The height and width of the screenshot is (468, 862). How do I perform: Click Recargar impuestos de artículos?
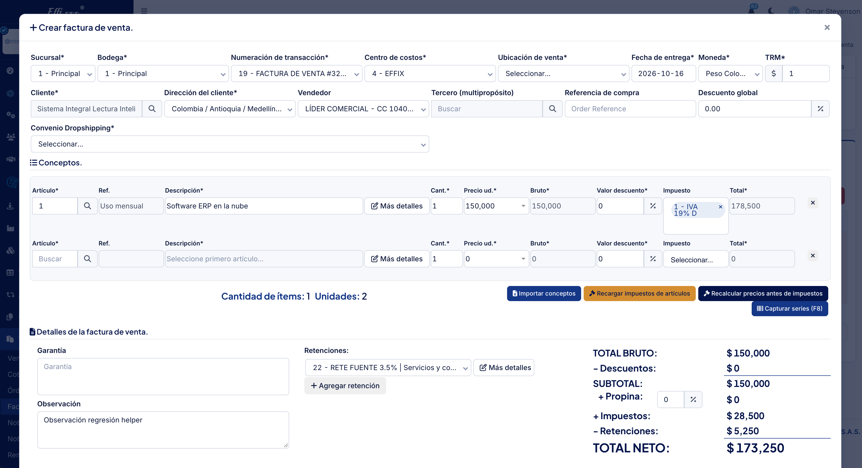640,293
